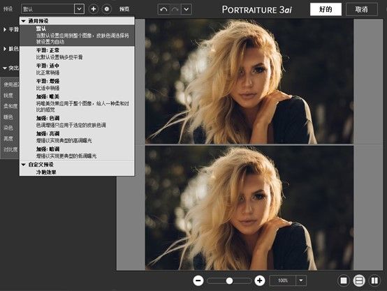Click the 取消 cancel button
This screenshot has width=387, height=291.
(362, 9)
